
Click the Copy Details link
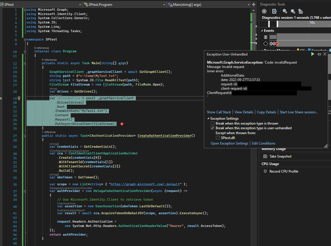tap(266, 112)
